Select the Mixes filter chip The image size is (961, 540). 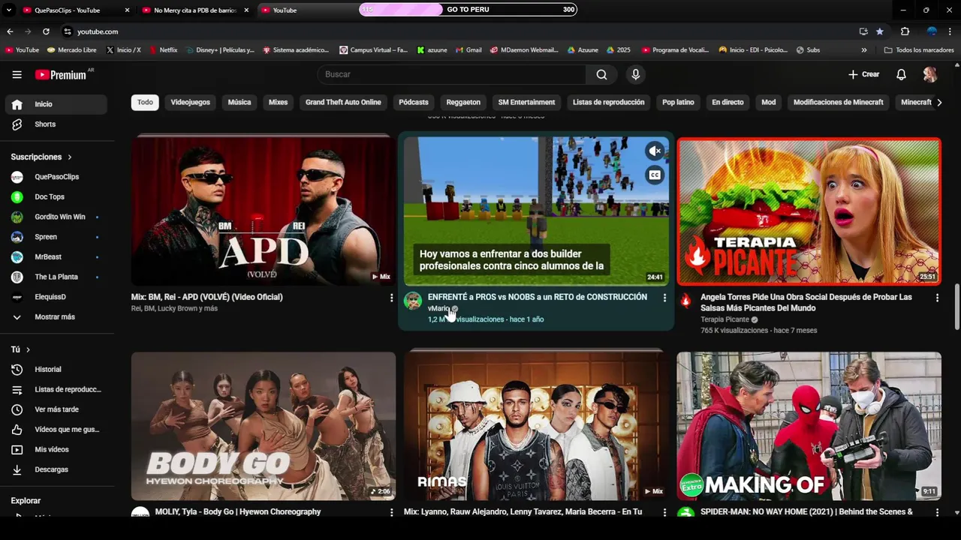click(278, 102)
